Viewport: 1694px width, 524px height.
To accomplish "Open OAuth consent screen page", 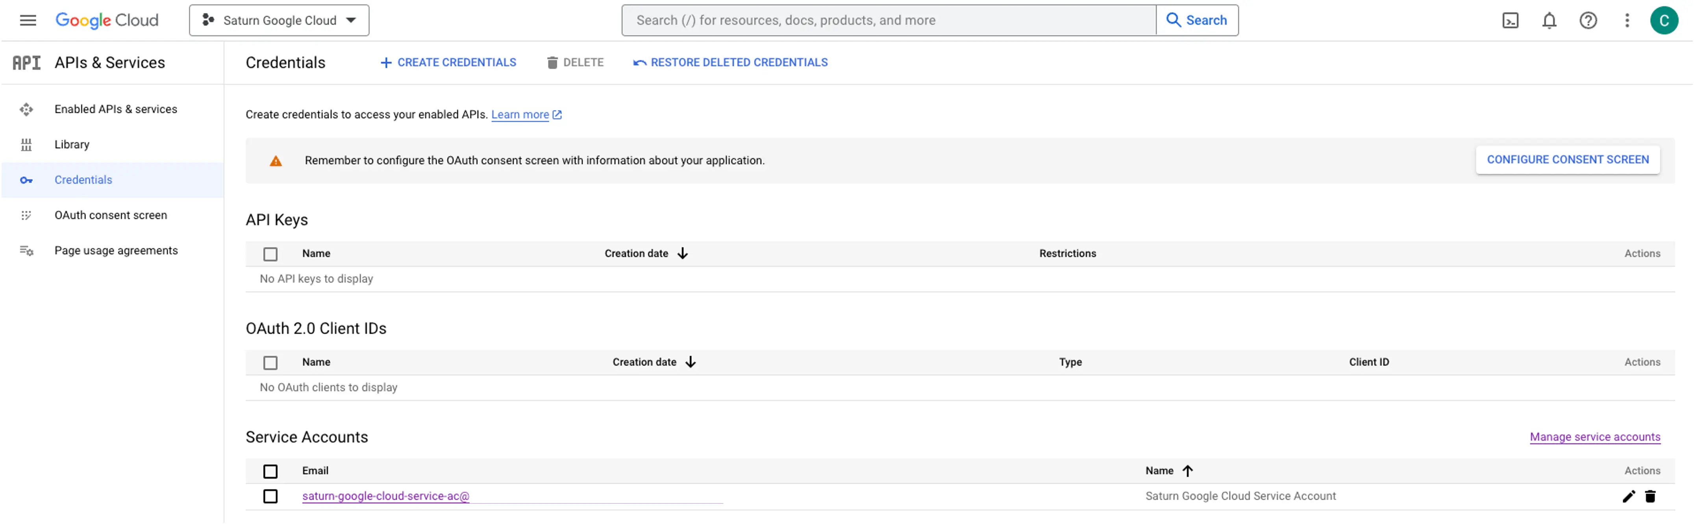I will (x=111, y=215).
